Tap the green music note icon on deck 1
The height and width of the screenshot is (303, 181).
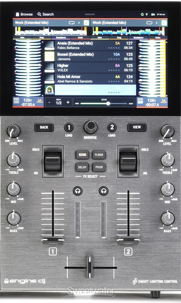point(86,23)
